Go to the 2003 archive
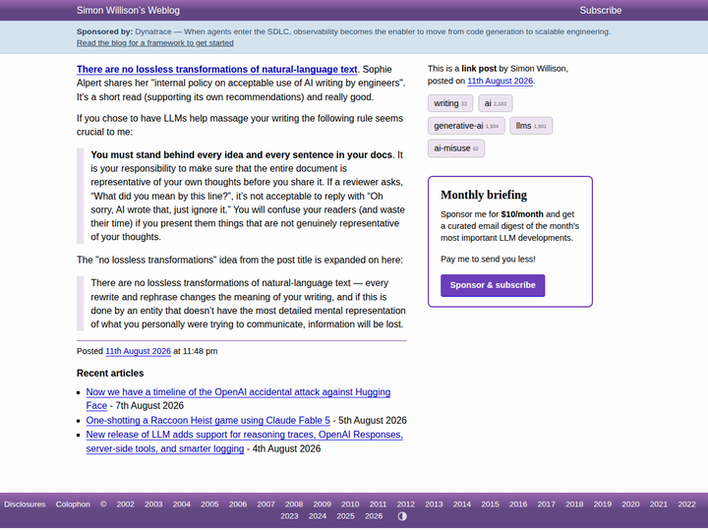Image resolution: width=708 pixels, height=531 pixels. click(x=153, y=504)
